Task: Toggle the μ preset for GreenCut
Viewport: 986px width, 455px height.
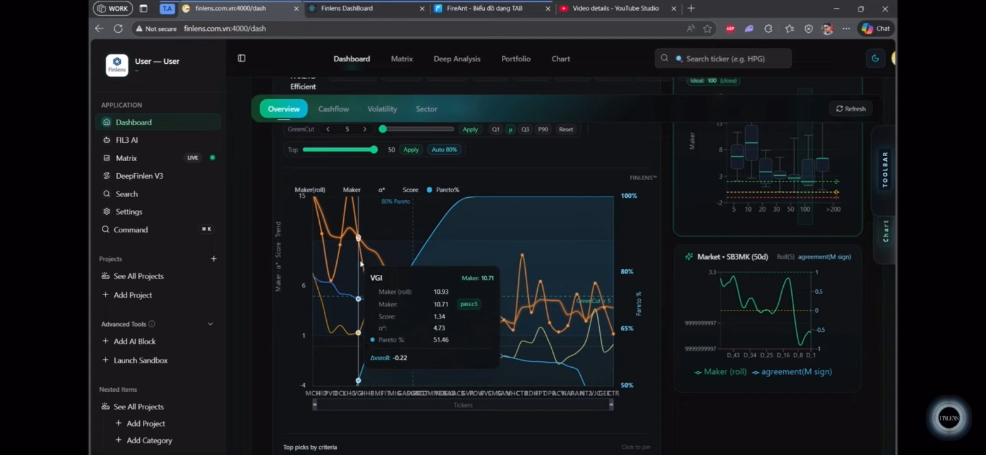Action: pos(511,130)
